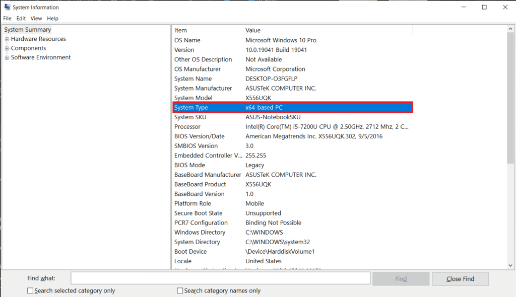Screen dimensions: 516x297
Task: Click the scroll up arrow of details list
Action: [510, 29]
